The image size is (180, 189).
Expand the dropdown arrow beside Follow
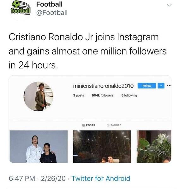point(161,86)
